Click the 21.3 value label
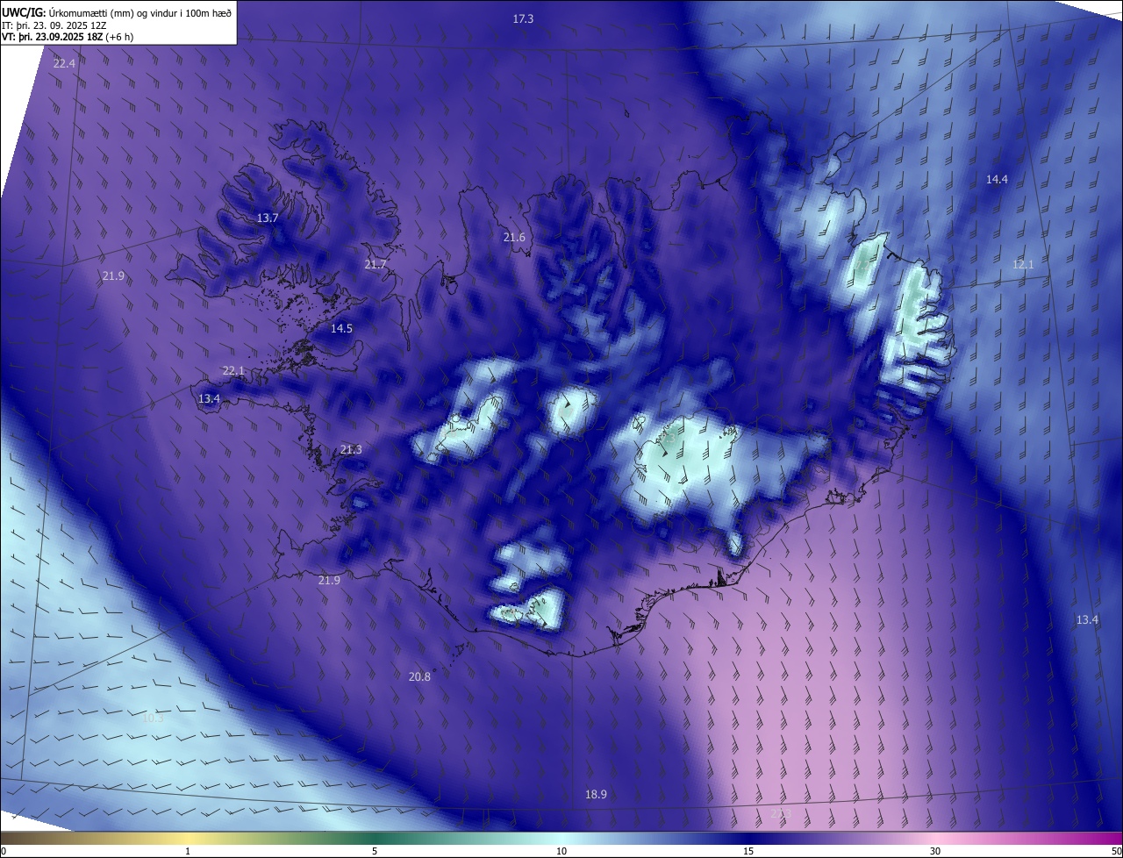 click(x=351, y=449)
